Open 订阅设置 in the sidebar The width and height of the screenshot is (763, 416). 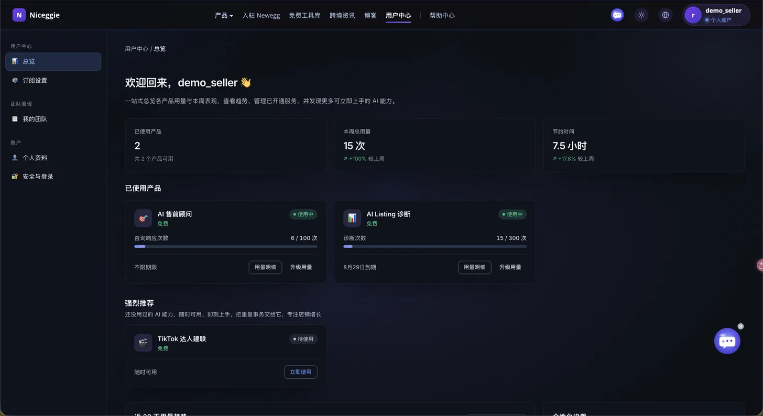pyautogui.click(x=53, y=81)
